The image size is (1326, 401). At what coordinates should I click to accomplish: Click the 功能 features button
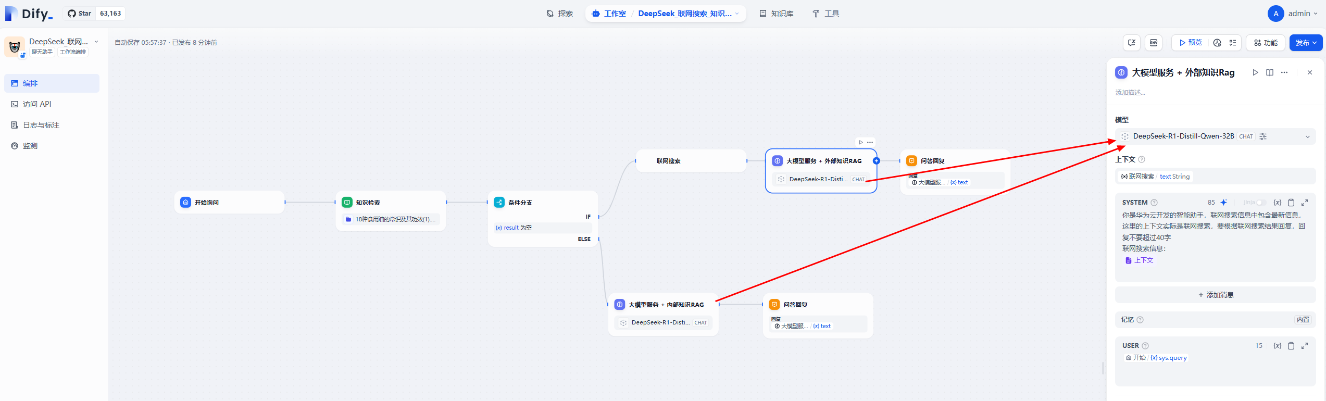(1266, 43)
